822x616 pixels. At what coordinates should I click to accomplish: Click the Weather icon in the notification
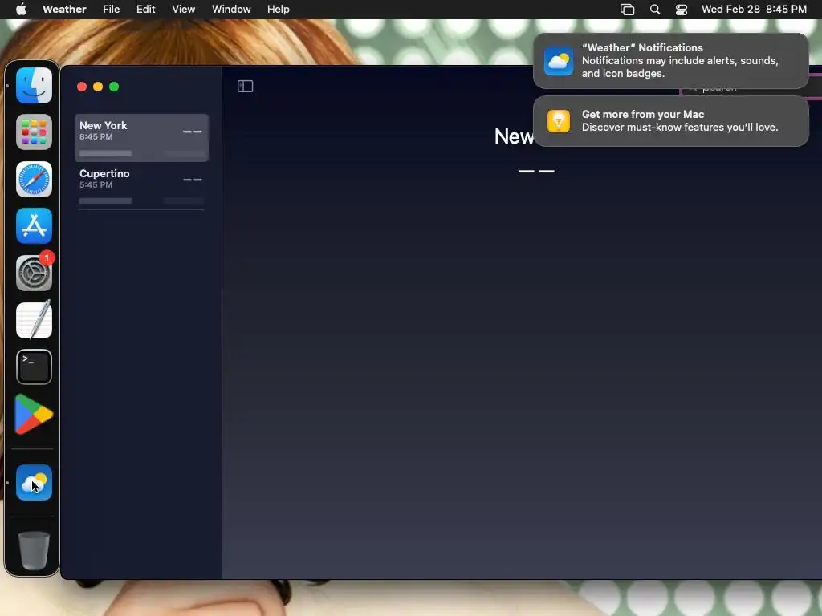559,61
